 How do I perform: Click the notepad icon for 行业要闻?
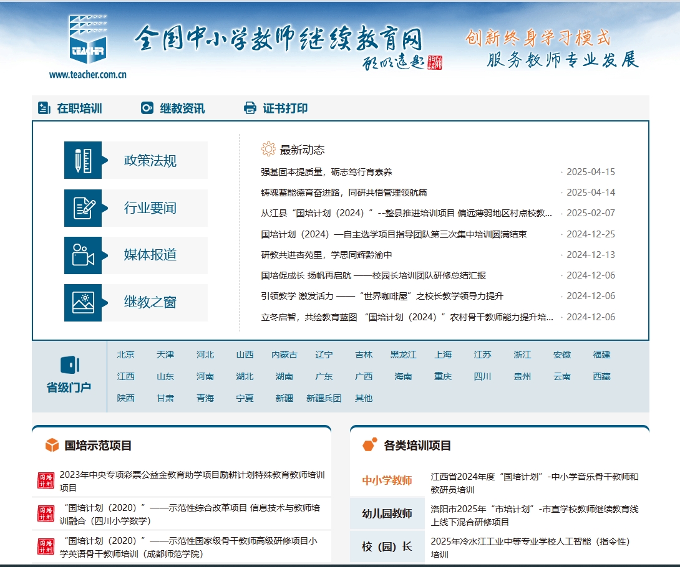83,208
